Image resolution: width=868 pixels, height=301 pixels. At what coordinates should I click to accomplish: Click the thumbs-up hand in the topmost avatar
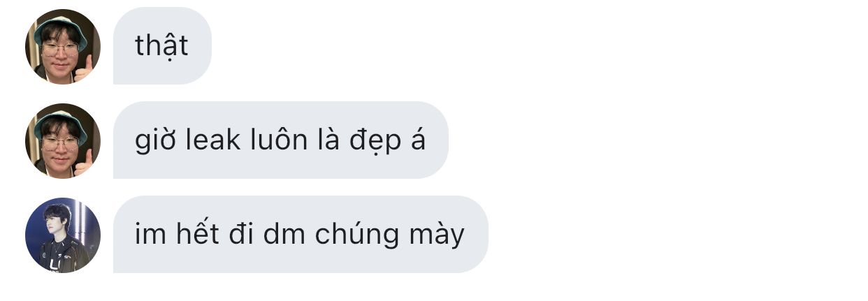click(x=85, y=68)
